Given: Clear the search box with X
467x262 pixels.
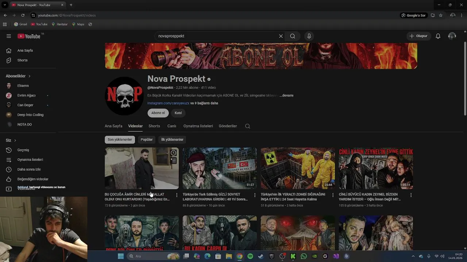Looking at the screenshot, I should (x=281, y=36).
